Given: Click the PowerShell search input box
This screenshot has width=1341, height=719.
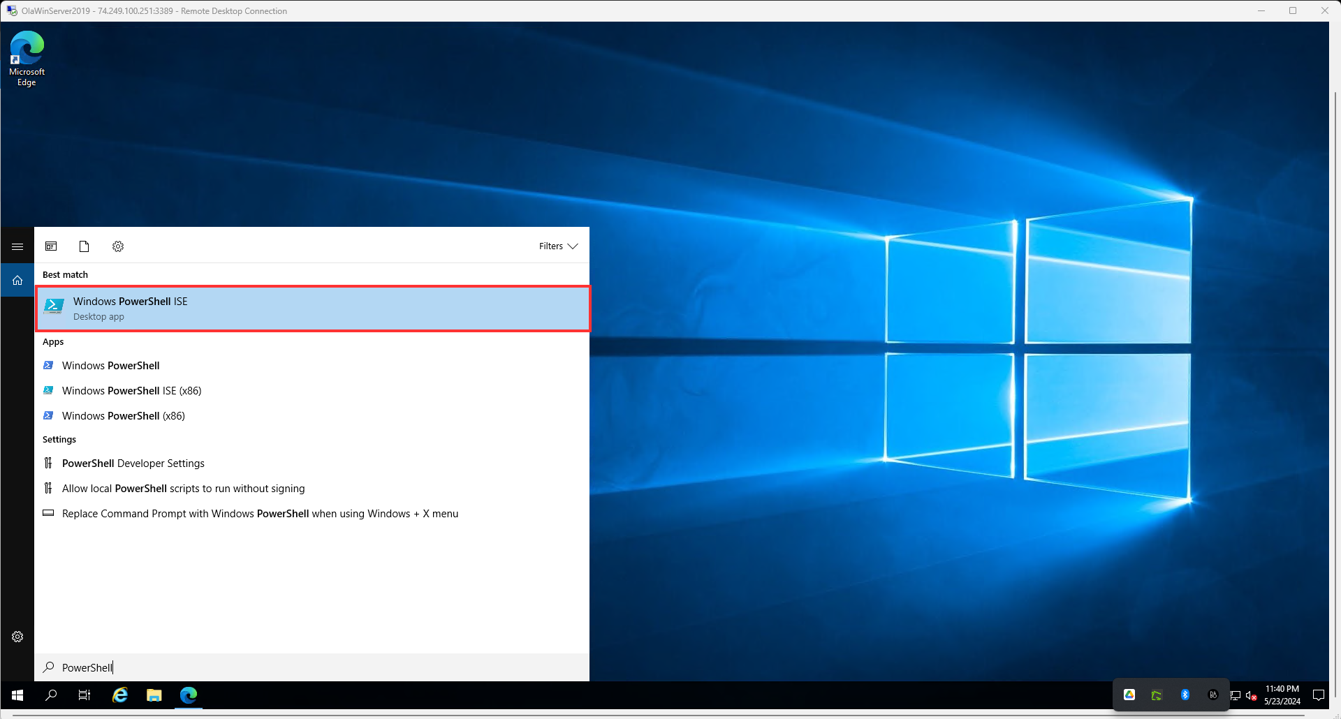Looking at the screenshot, I should (x=279, y=667).
